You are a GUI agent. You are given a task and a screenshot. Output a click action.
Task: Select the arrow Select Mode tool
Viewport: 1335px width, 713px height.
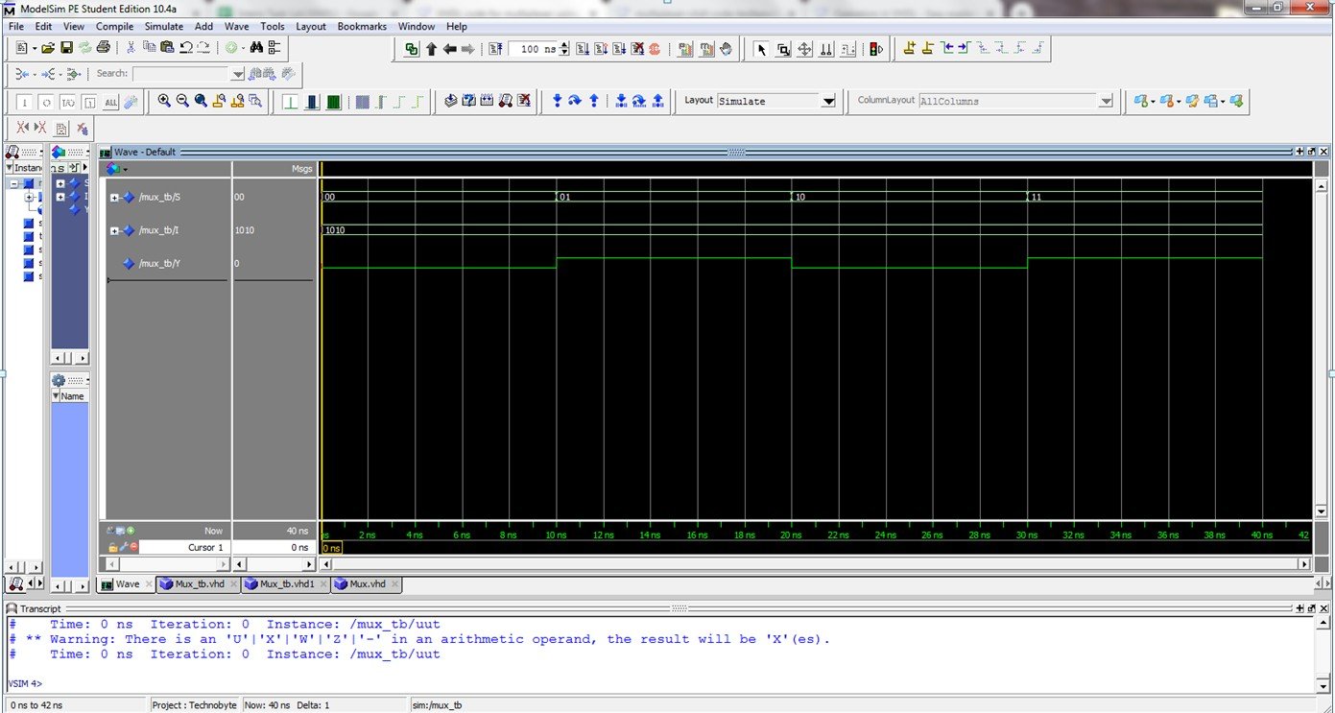762,49
